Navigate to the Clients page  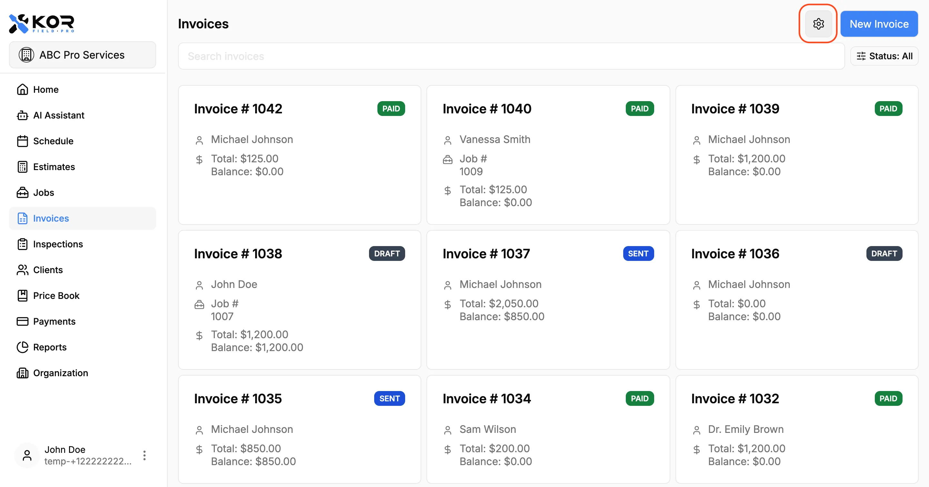point(48,270)
